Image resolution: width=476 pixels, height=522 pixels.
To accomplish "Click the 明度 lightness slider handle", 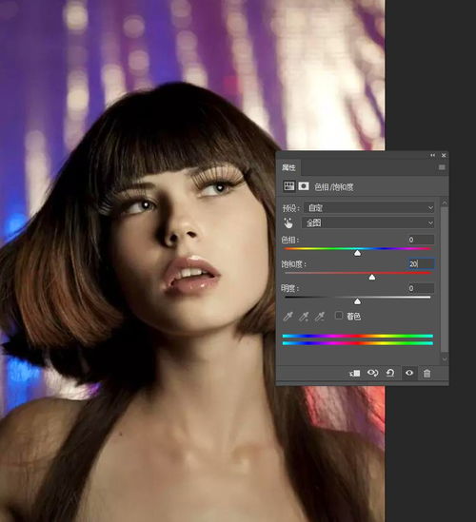I will point(357,301).
